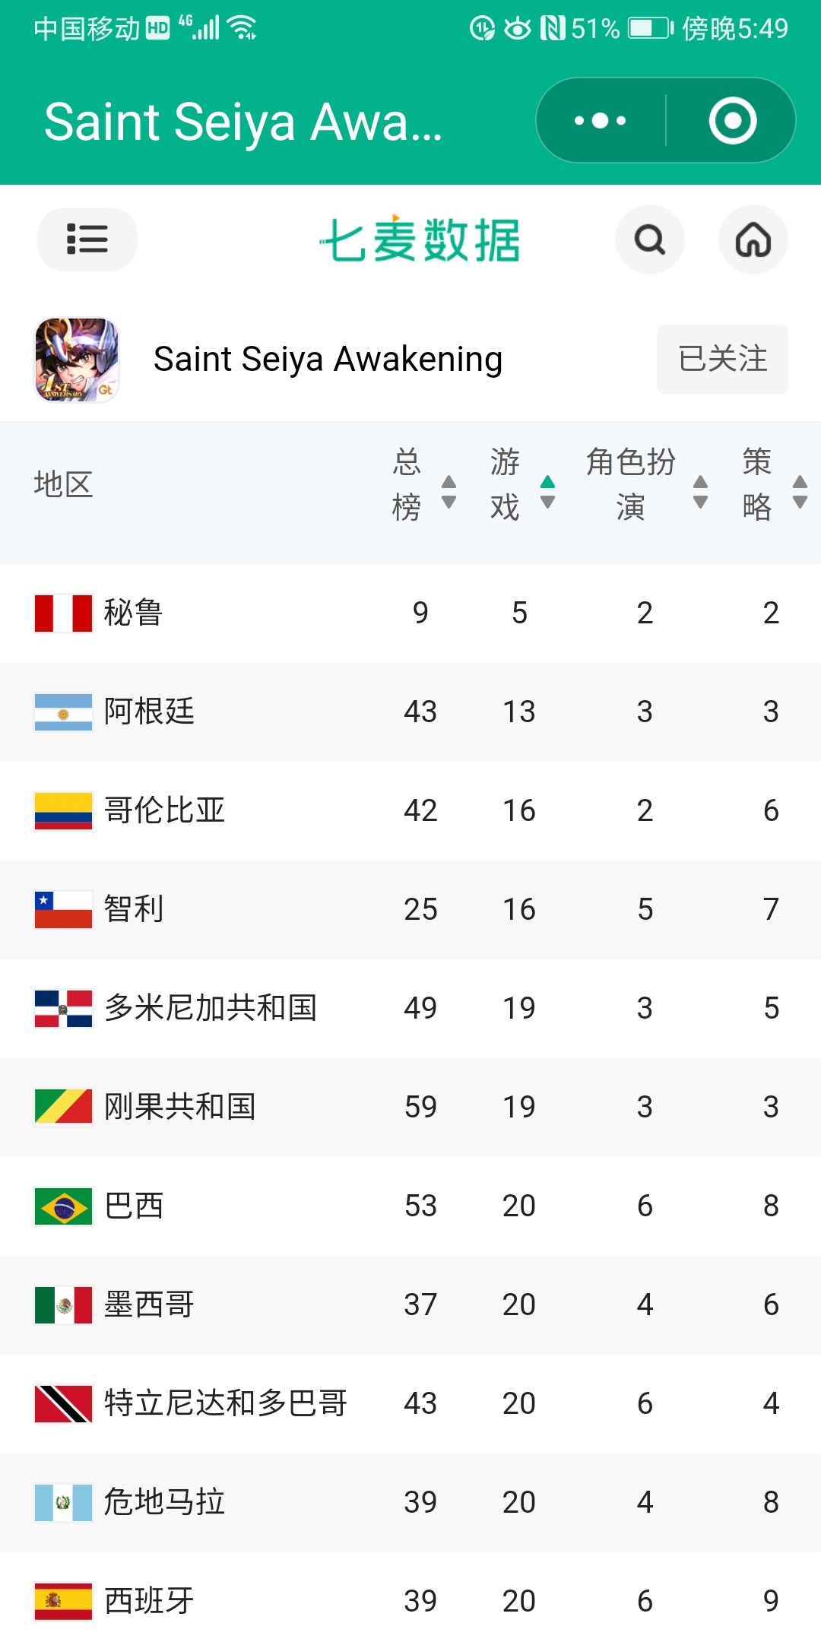821x1642 pixels.
Task: Open the list menu icon
Action: click(87, 239)
